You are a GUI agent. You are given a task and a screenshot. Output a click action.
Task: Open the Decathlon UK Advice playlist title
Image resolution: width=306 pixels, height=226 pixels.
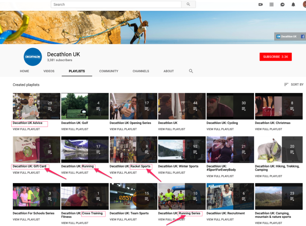tap(27, 123)
